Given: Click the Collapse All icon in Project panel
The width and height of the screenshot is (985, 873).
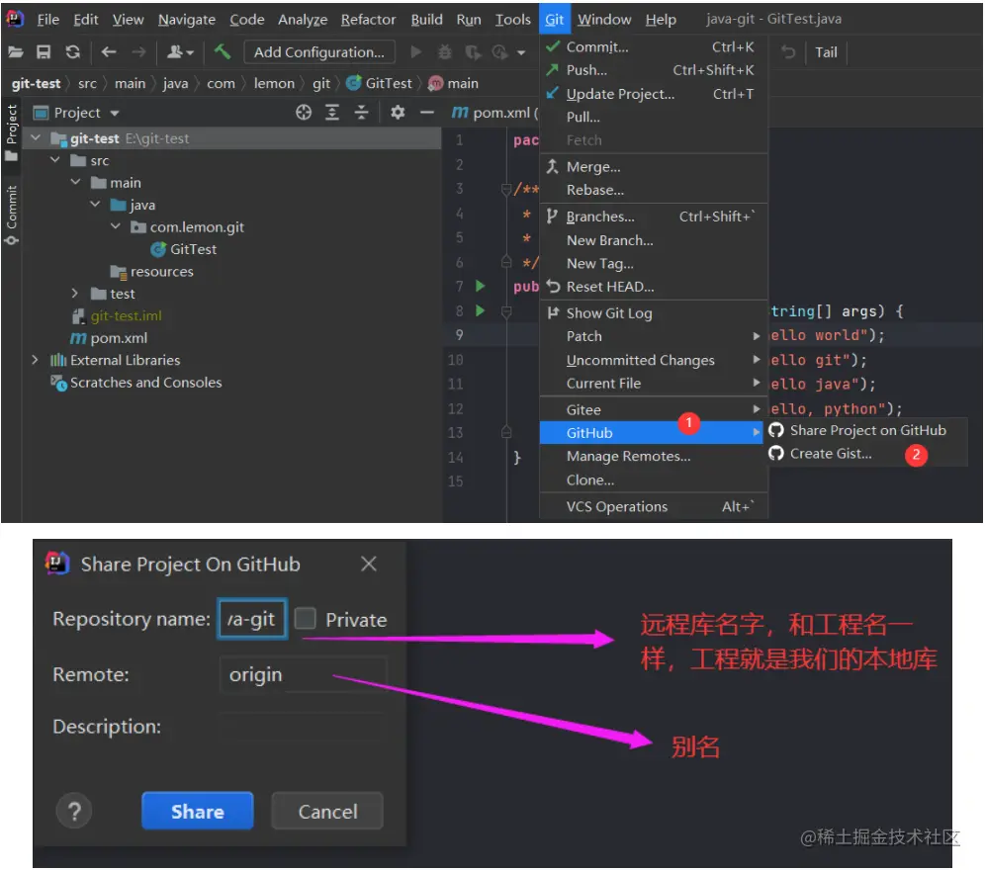Looking at the screenshot, I should coord(362,113).
